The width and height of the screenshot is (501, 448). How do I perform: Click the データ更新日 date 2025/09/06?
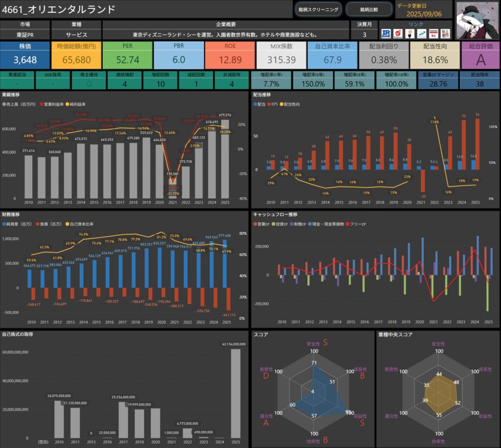coord(424,14)
